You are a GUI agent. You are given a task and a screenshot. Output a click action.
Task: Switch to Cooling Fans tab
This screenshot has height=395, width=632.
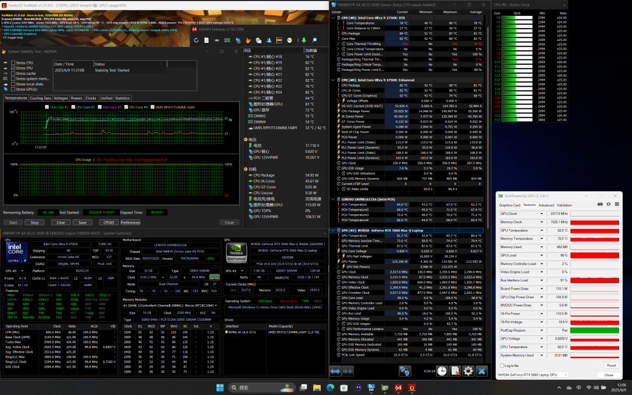(x=40, y=98)
